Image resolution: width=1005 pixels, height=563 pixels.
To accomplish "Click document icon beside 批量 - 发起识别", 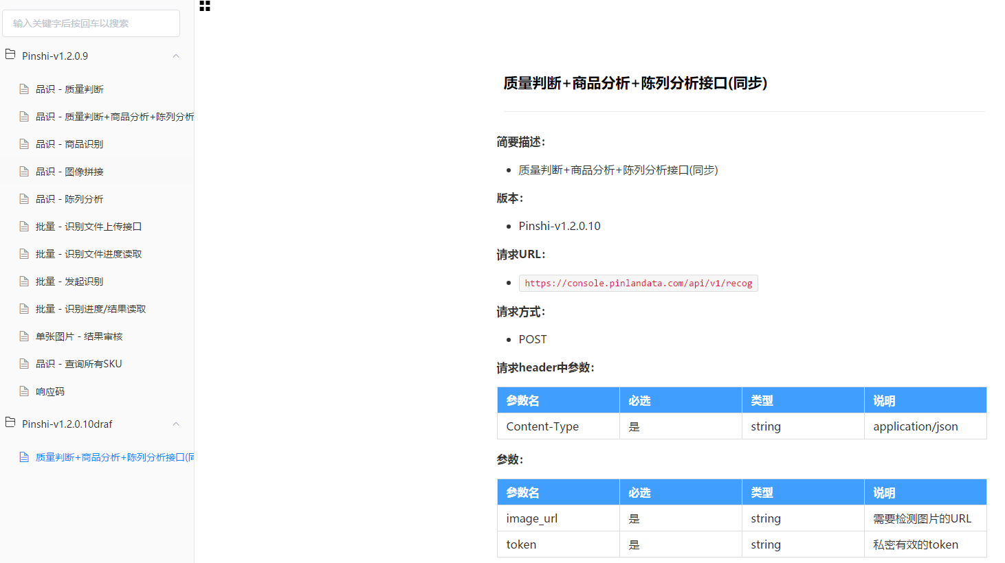I will [24, 281].
